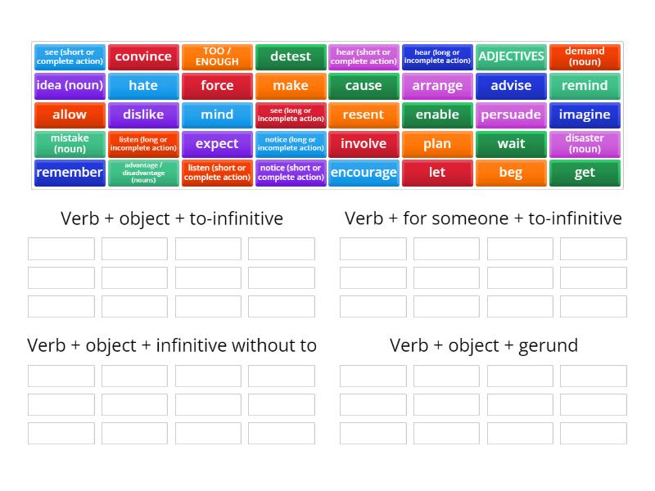Choose the 'allow' word tile
This screenshot has height=491, width=655.
tap(70, 115)
